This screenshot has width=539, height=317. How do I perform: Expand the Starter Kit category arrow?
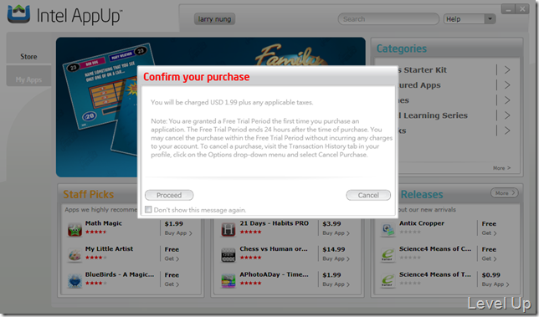pos(507,69)
